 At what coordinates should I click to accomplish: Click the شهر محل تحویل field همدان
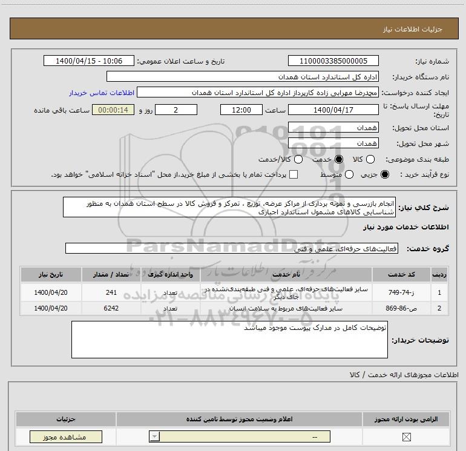[x=333, y=143]
